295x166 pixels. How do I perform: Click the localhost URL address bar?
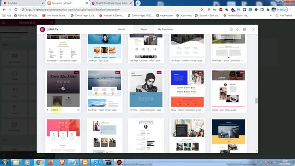pyautogui.click(x=111, y=10)
